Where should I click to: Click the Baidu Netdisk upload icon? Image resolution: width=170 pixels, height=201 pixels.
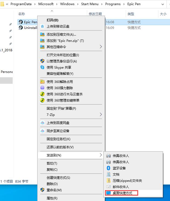(x=42, y=123)
